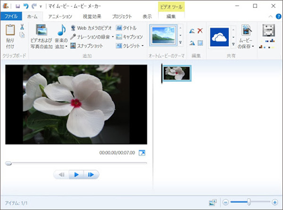Zoom in the timeline with plus
The image size is (283, 210).
[275, 202]
